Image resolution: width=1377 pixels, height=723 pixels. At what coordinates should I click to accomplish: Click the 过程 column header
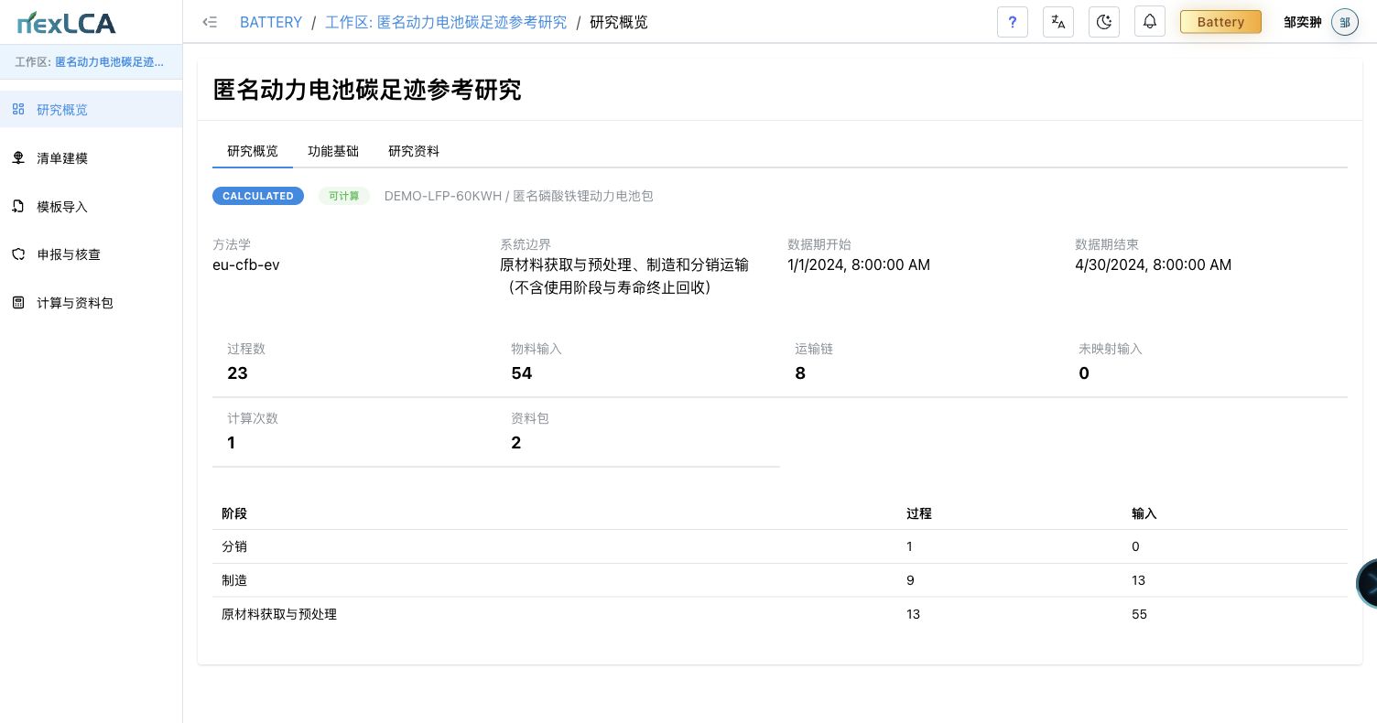[919, 513]
